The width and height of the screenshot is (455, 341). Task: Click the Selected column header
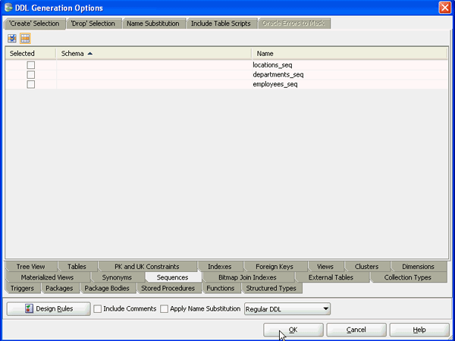click(30, 54)
